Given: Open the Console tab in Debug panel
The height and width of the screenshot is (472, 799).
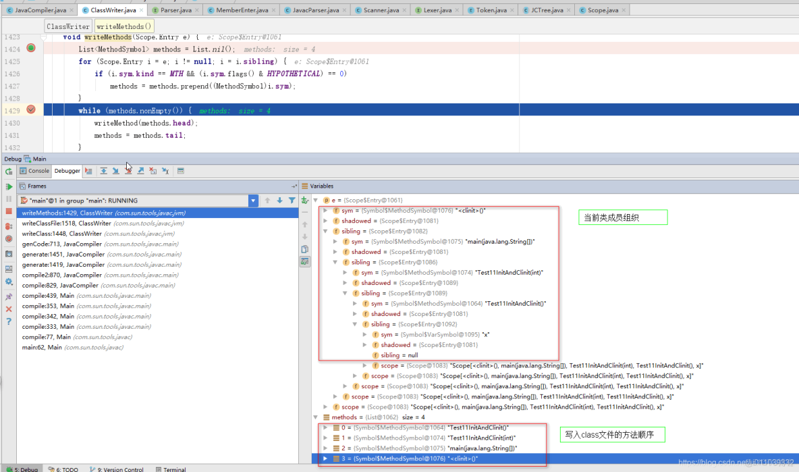Looking at the screenshot, I should coord(34,172).
